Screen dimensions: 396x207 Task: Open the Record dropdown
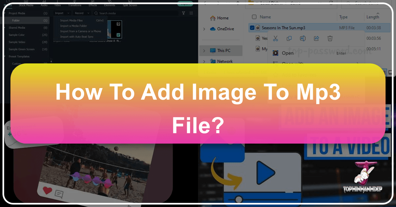82,13
